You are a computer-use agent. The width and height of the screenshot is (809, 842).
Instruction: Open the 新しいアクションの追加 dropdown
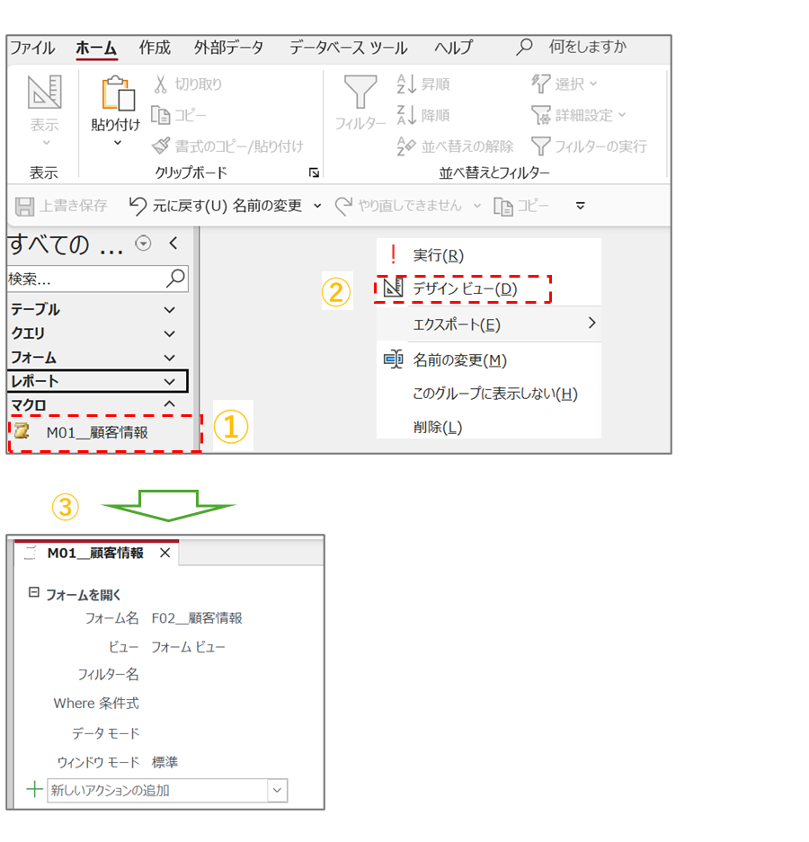click(x=278, y=791)
